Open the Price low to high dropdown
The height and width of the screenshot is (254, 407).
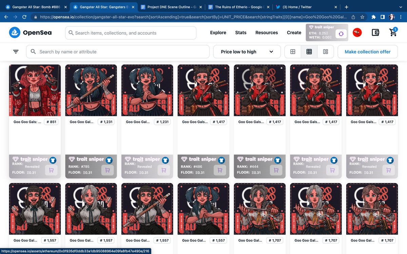(x=247, y=51)
